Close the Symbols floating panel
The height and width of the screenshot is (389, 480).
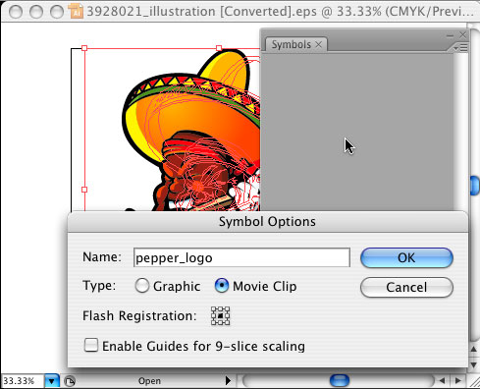[x=462, y=35]
